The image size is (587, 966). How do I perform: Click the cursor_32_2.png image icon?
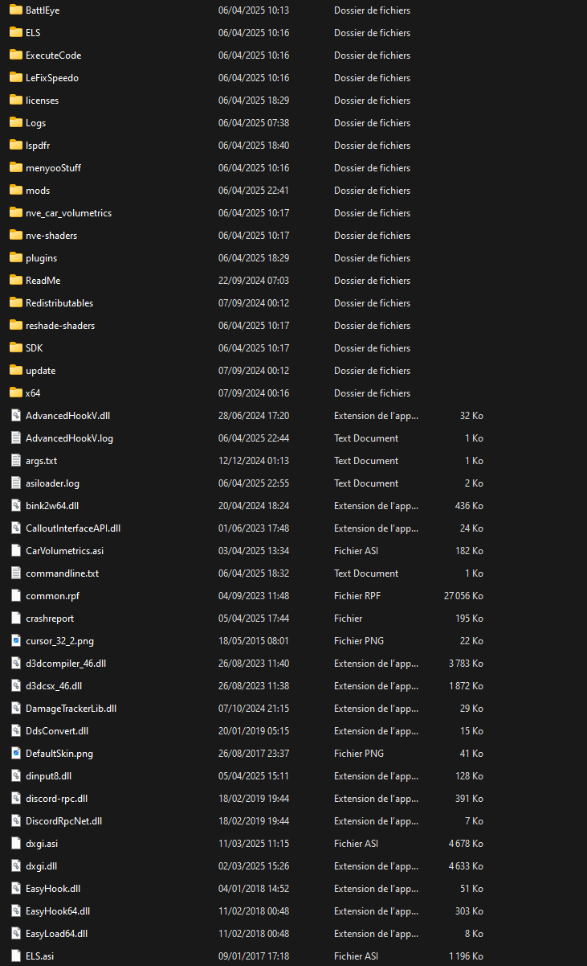(16, 641)
